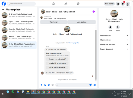Go back using the Marketplace arrow
Viewport: 133px width, 98px height.
(3, 10)
